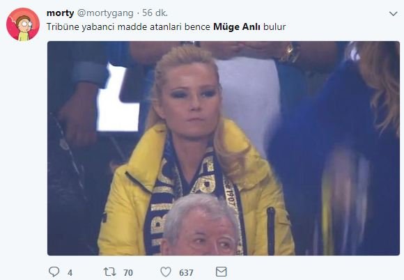
Task: Open the profile via display name morty
Action: coord(61,13)
